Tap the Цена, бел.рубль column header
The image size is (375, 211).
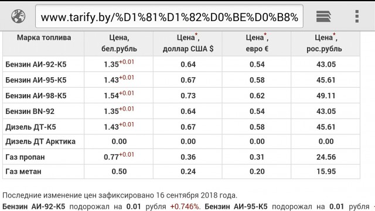tap(119, 43)
